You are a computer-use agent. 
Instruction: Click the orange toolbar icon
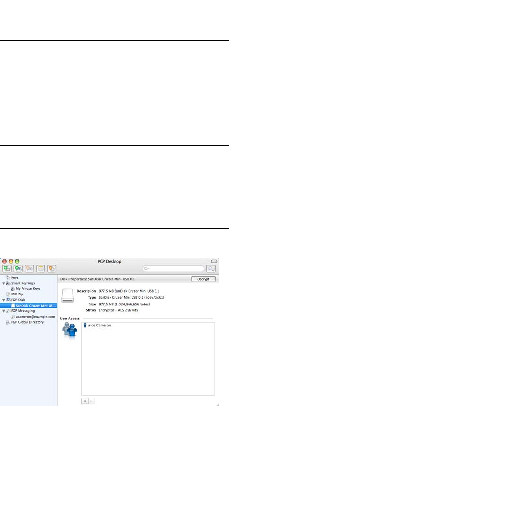pyautogui.click(x=52, y=269)
